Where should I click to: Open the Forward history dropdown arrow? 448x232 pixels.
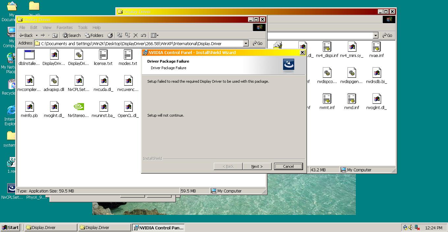49,35
